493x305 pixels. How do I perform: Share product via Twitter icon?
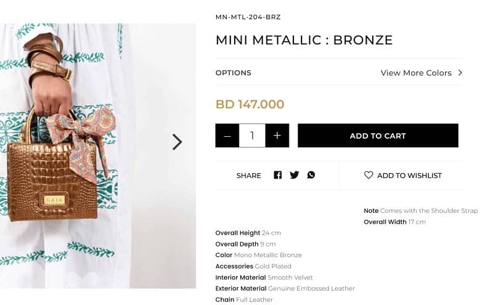pyautogui.click(x=294, y=175)
